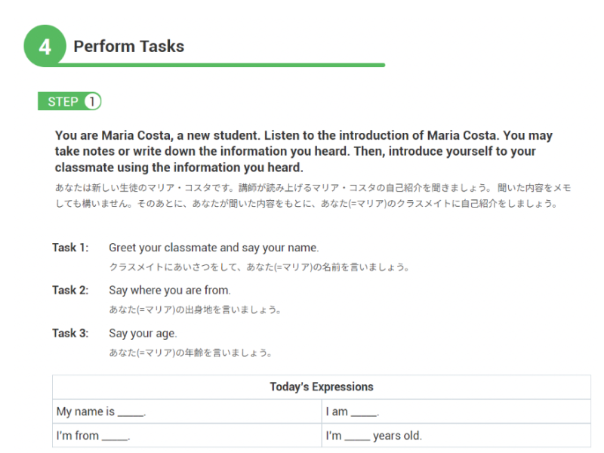Click the Japanese translation paragraph under instructions
The width and height of the screenshot is (604, 453).
[313, 196]
